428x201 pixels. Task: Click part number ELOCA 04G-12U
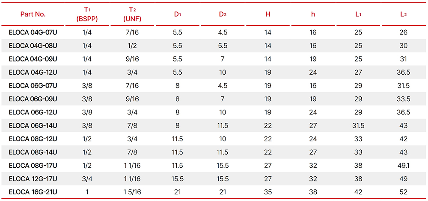(33, 73)
